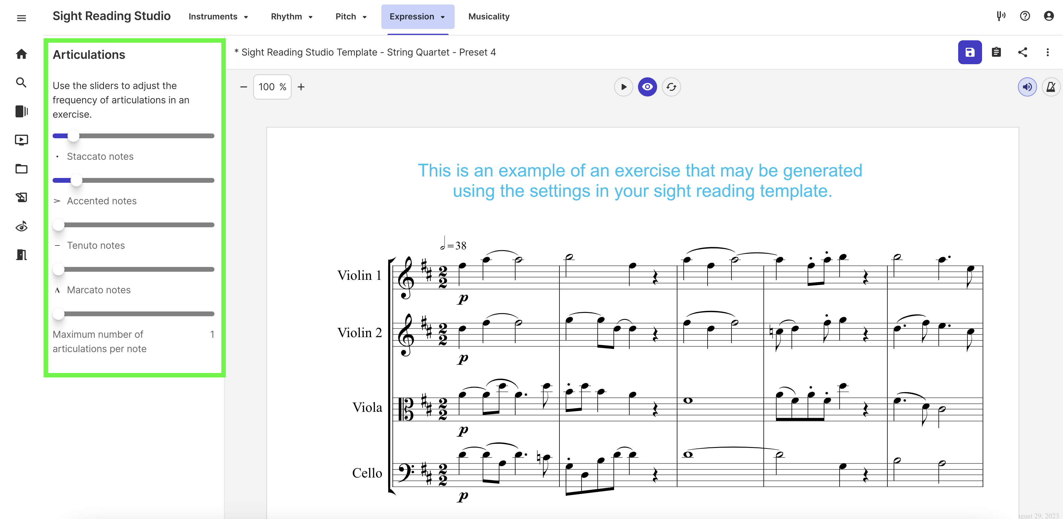The width and height of the screenshot is (1063, 519).
Task: Open the hamburger navigation menu
Action: (22, 18)
